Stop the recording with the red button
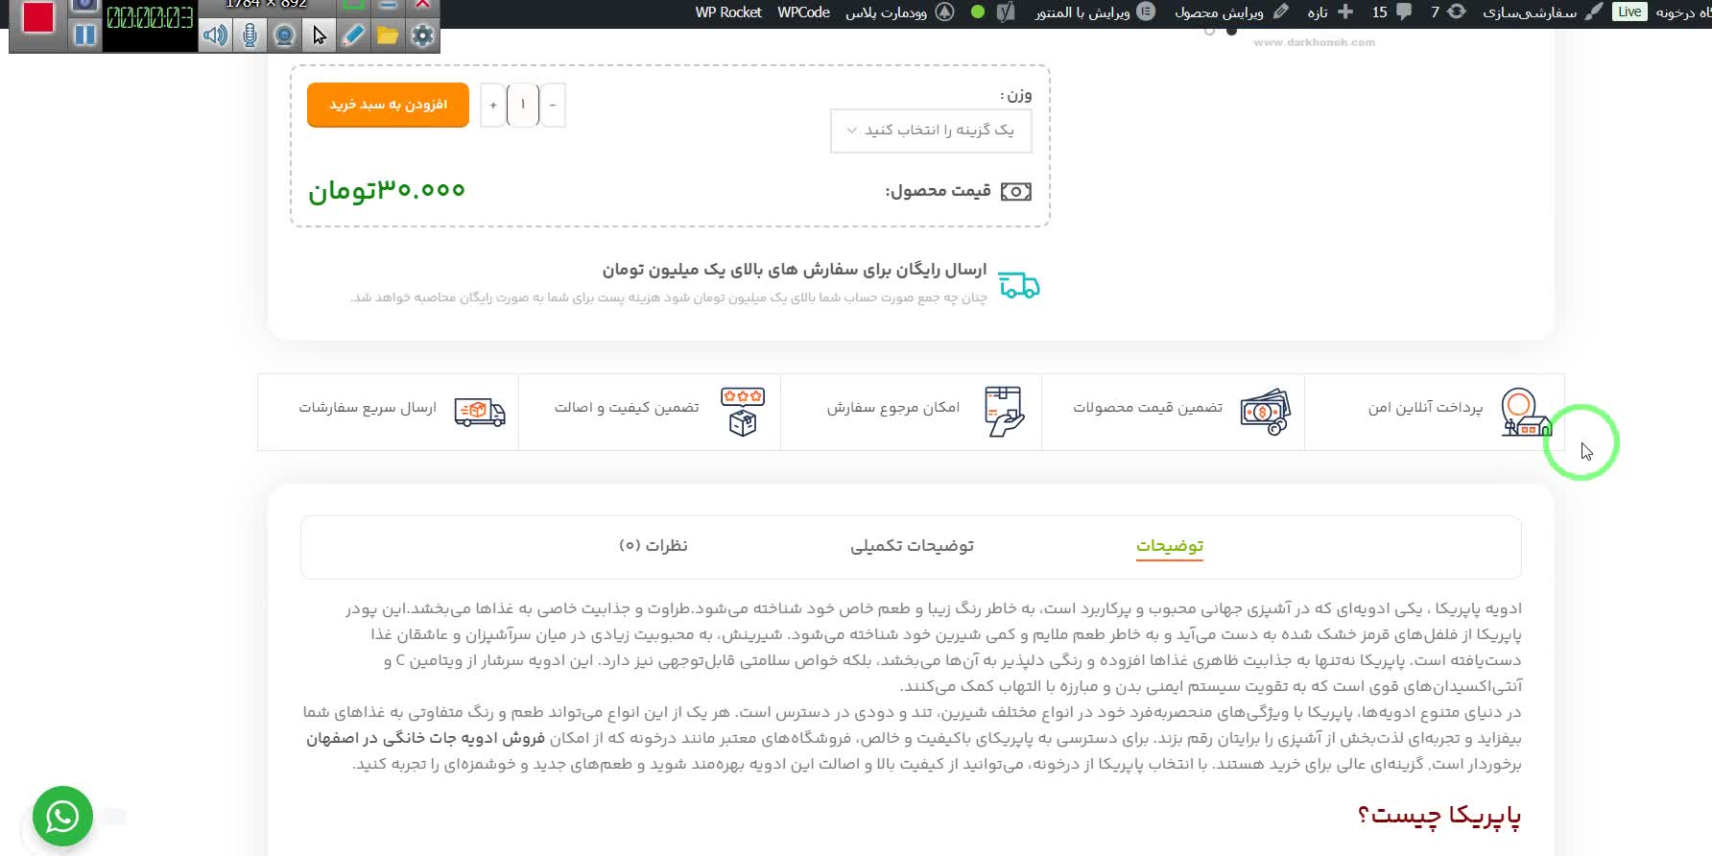1712x856 pixels. coord(38,18)
